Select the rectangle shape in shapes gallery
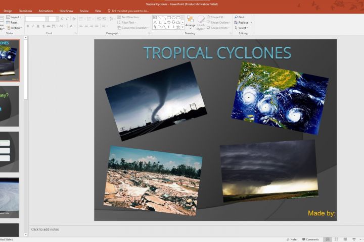The height and width of the screenshot is (242, 364). [168, 17]
